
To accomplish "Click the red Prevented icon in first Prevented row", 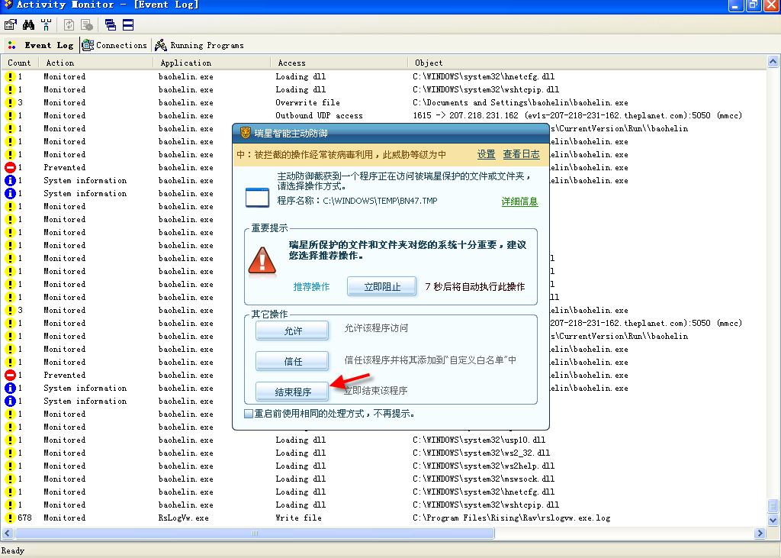I will [10, 167].
